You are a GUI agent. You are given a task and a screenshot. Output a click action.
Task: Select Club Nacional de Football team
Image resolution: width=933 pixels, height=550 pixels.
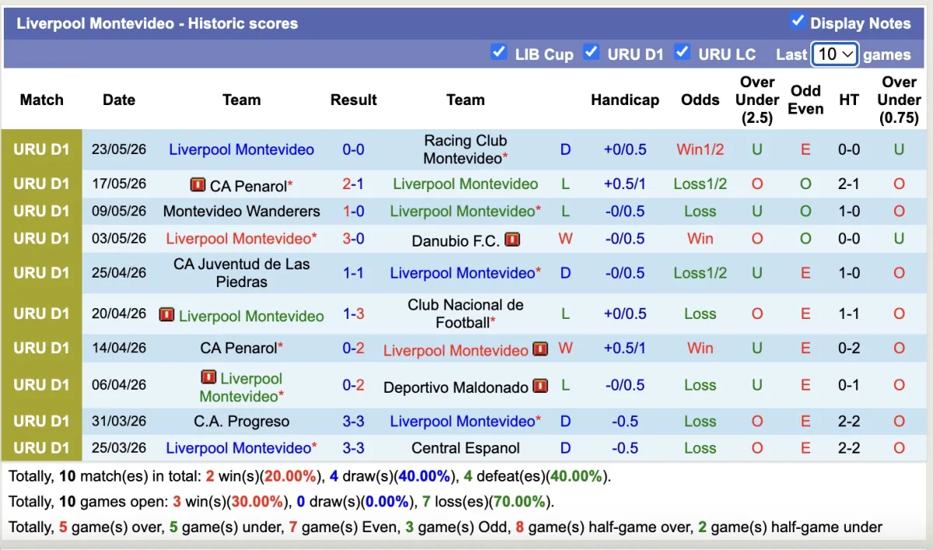[x=466, y=314]
